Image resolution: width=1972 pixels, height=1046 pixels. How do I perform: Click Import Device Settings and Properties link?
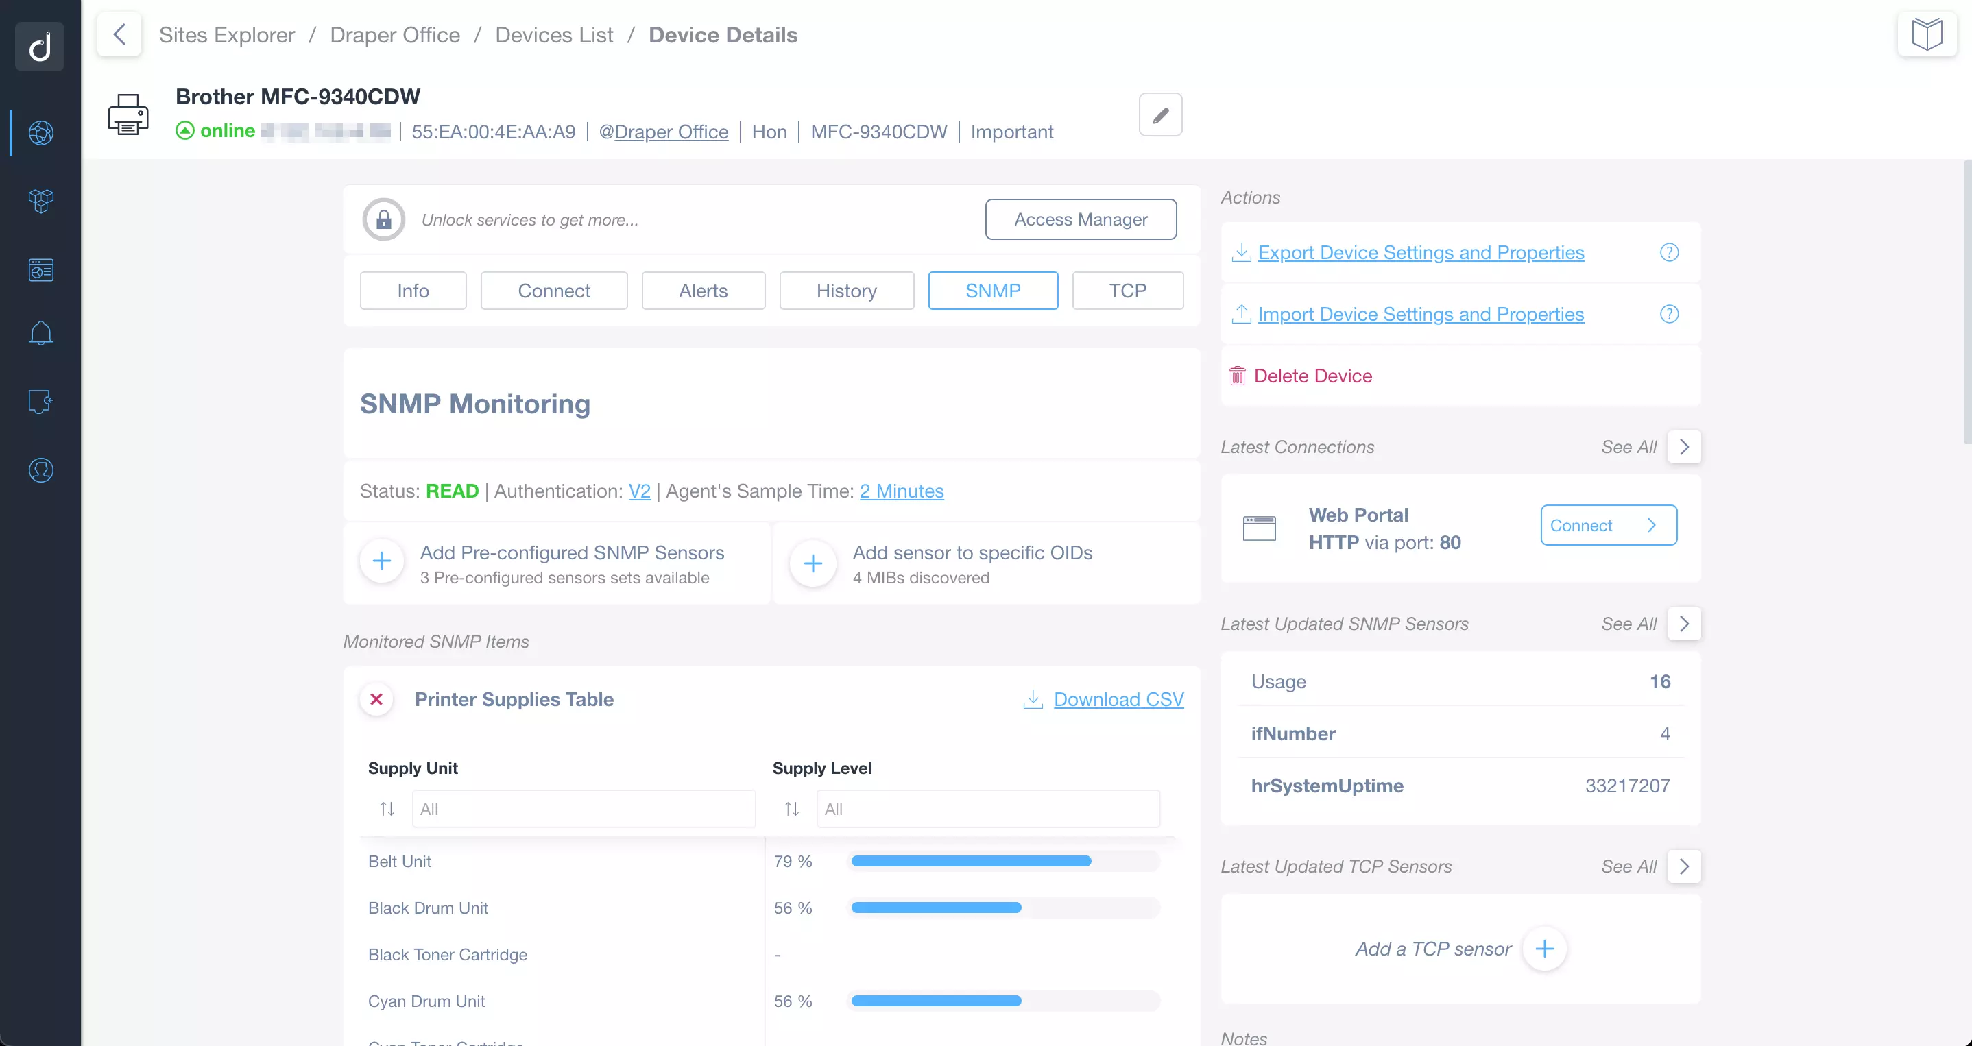pyautogui.click(x=1421, y=315)
